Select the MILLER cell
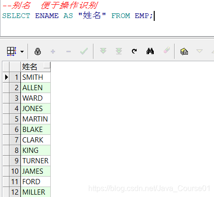This screenshot has height=197, width=214. click(36, 192)
